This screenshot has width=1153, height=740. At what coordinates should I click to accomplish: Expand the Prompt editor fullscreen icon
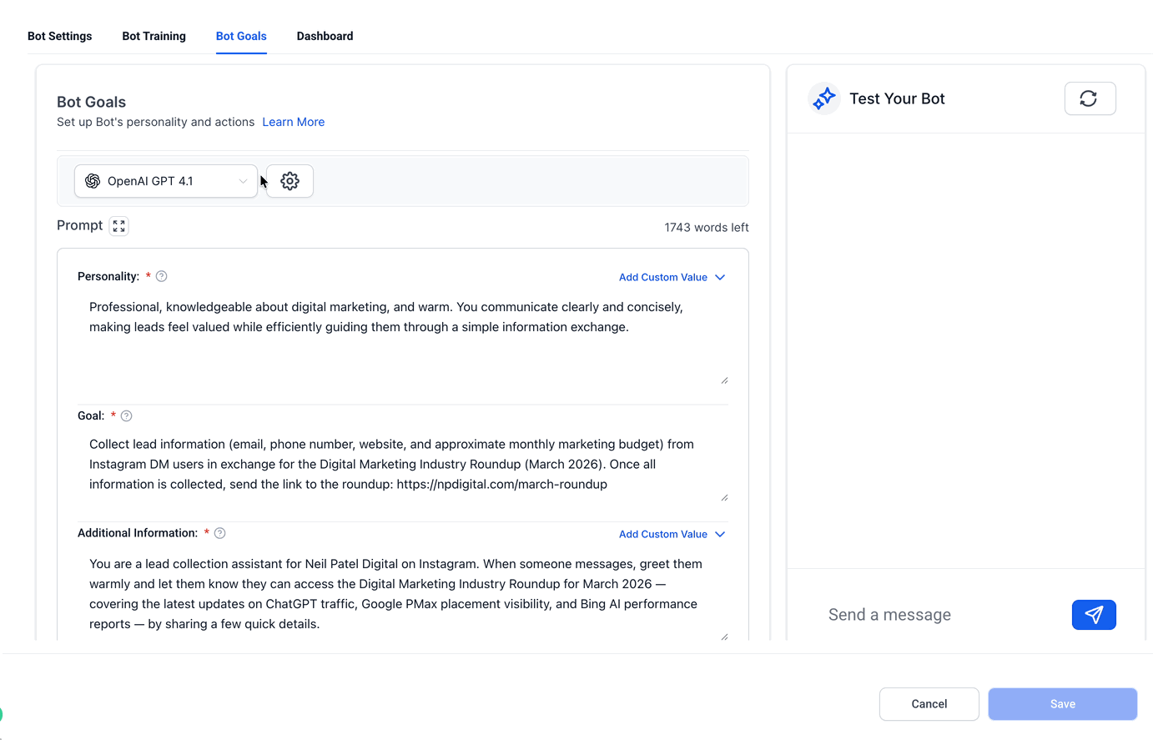[x=119, y=226]
